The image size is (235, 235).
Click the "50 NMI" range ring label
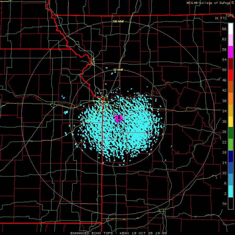[118, 70]
